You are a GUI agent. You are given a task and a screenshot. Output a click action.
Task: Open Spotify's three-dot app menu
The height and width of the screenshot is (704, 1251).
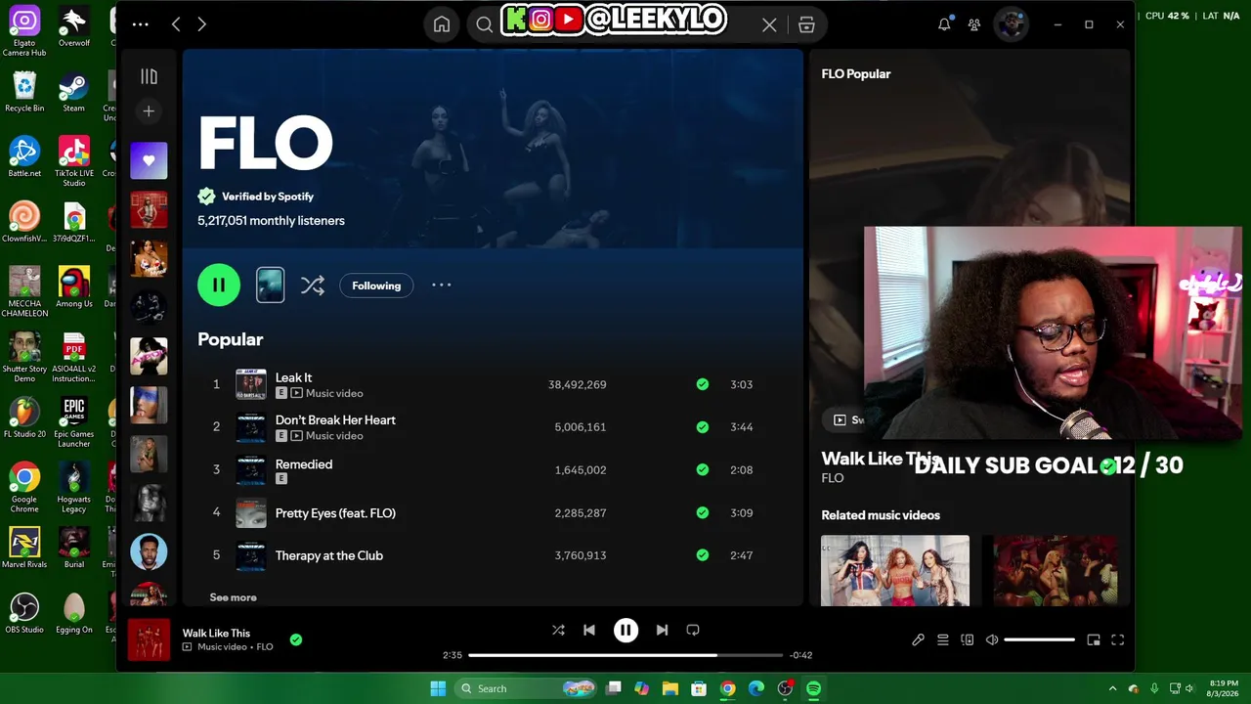point(140,24)
